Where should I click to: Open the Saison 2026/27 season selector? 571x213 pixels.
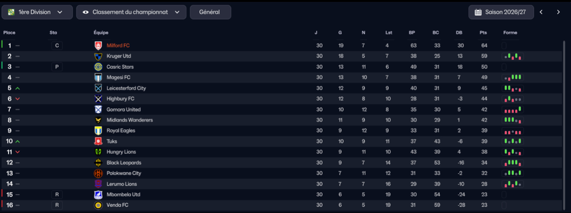501,12
